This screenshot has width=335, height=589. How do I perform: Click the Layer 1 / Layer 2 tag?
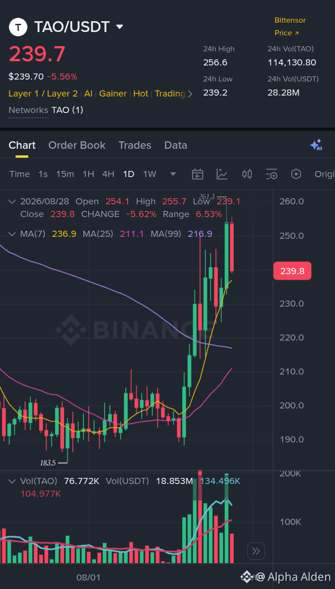pyautogui.click(x=43, y=94)
